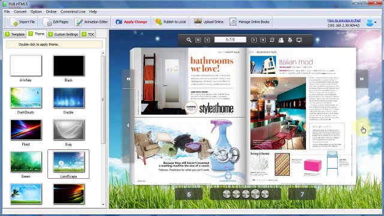The height and width of the screenshot is (216, 384).
Task: Open the Help menu
Action: tap(93, 11)
